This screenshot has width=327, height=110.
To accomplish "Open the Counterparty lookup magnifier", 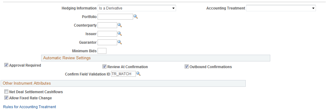I will click(120, 25).
